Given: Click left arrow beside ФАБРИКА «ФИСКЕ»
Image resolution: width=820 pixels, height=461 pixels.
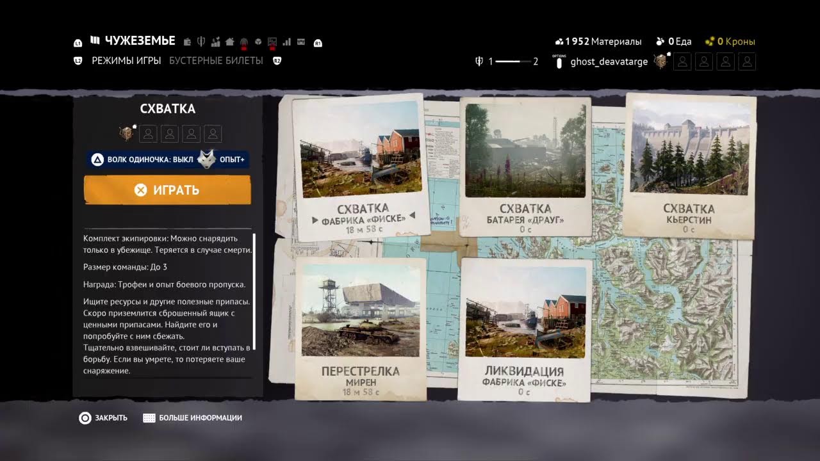Looking at the screenshot, I should pos(315,220).
